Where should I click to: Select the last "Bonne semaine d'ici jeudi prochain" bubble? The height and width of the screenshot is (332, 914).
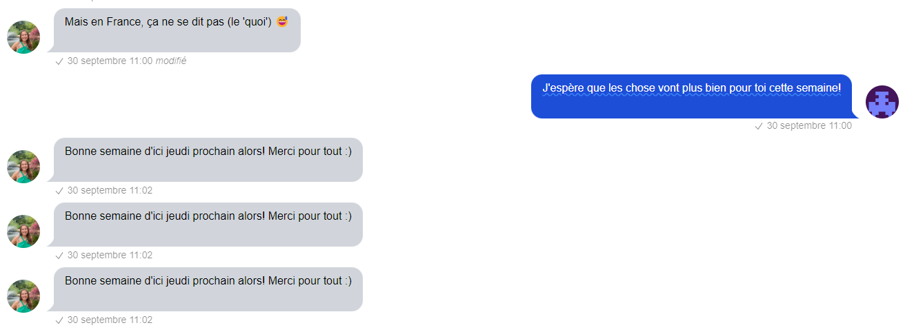tap(208, 289)
